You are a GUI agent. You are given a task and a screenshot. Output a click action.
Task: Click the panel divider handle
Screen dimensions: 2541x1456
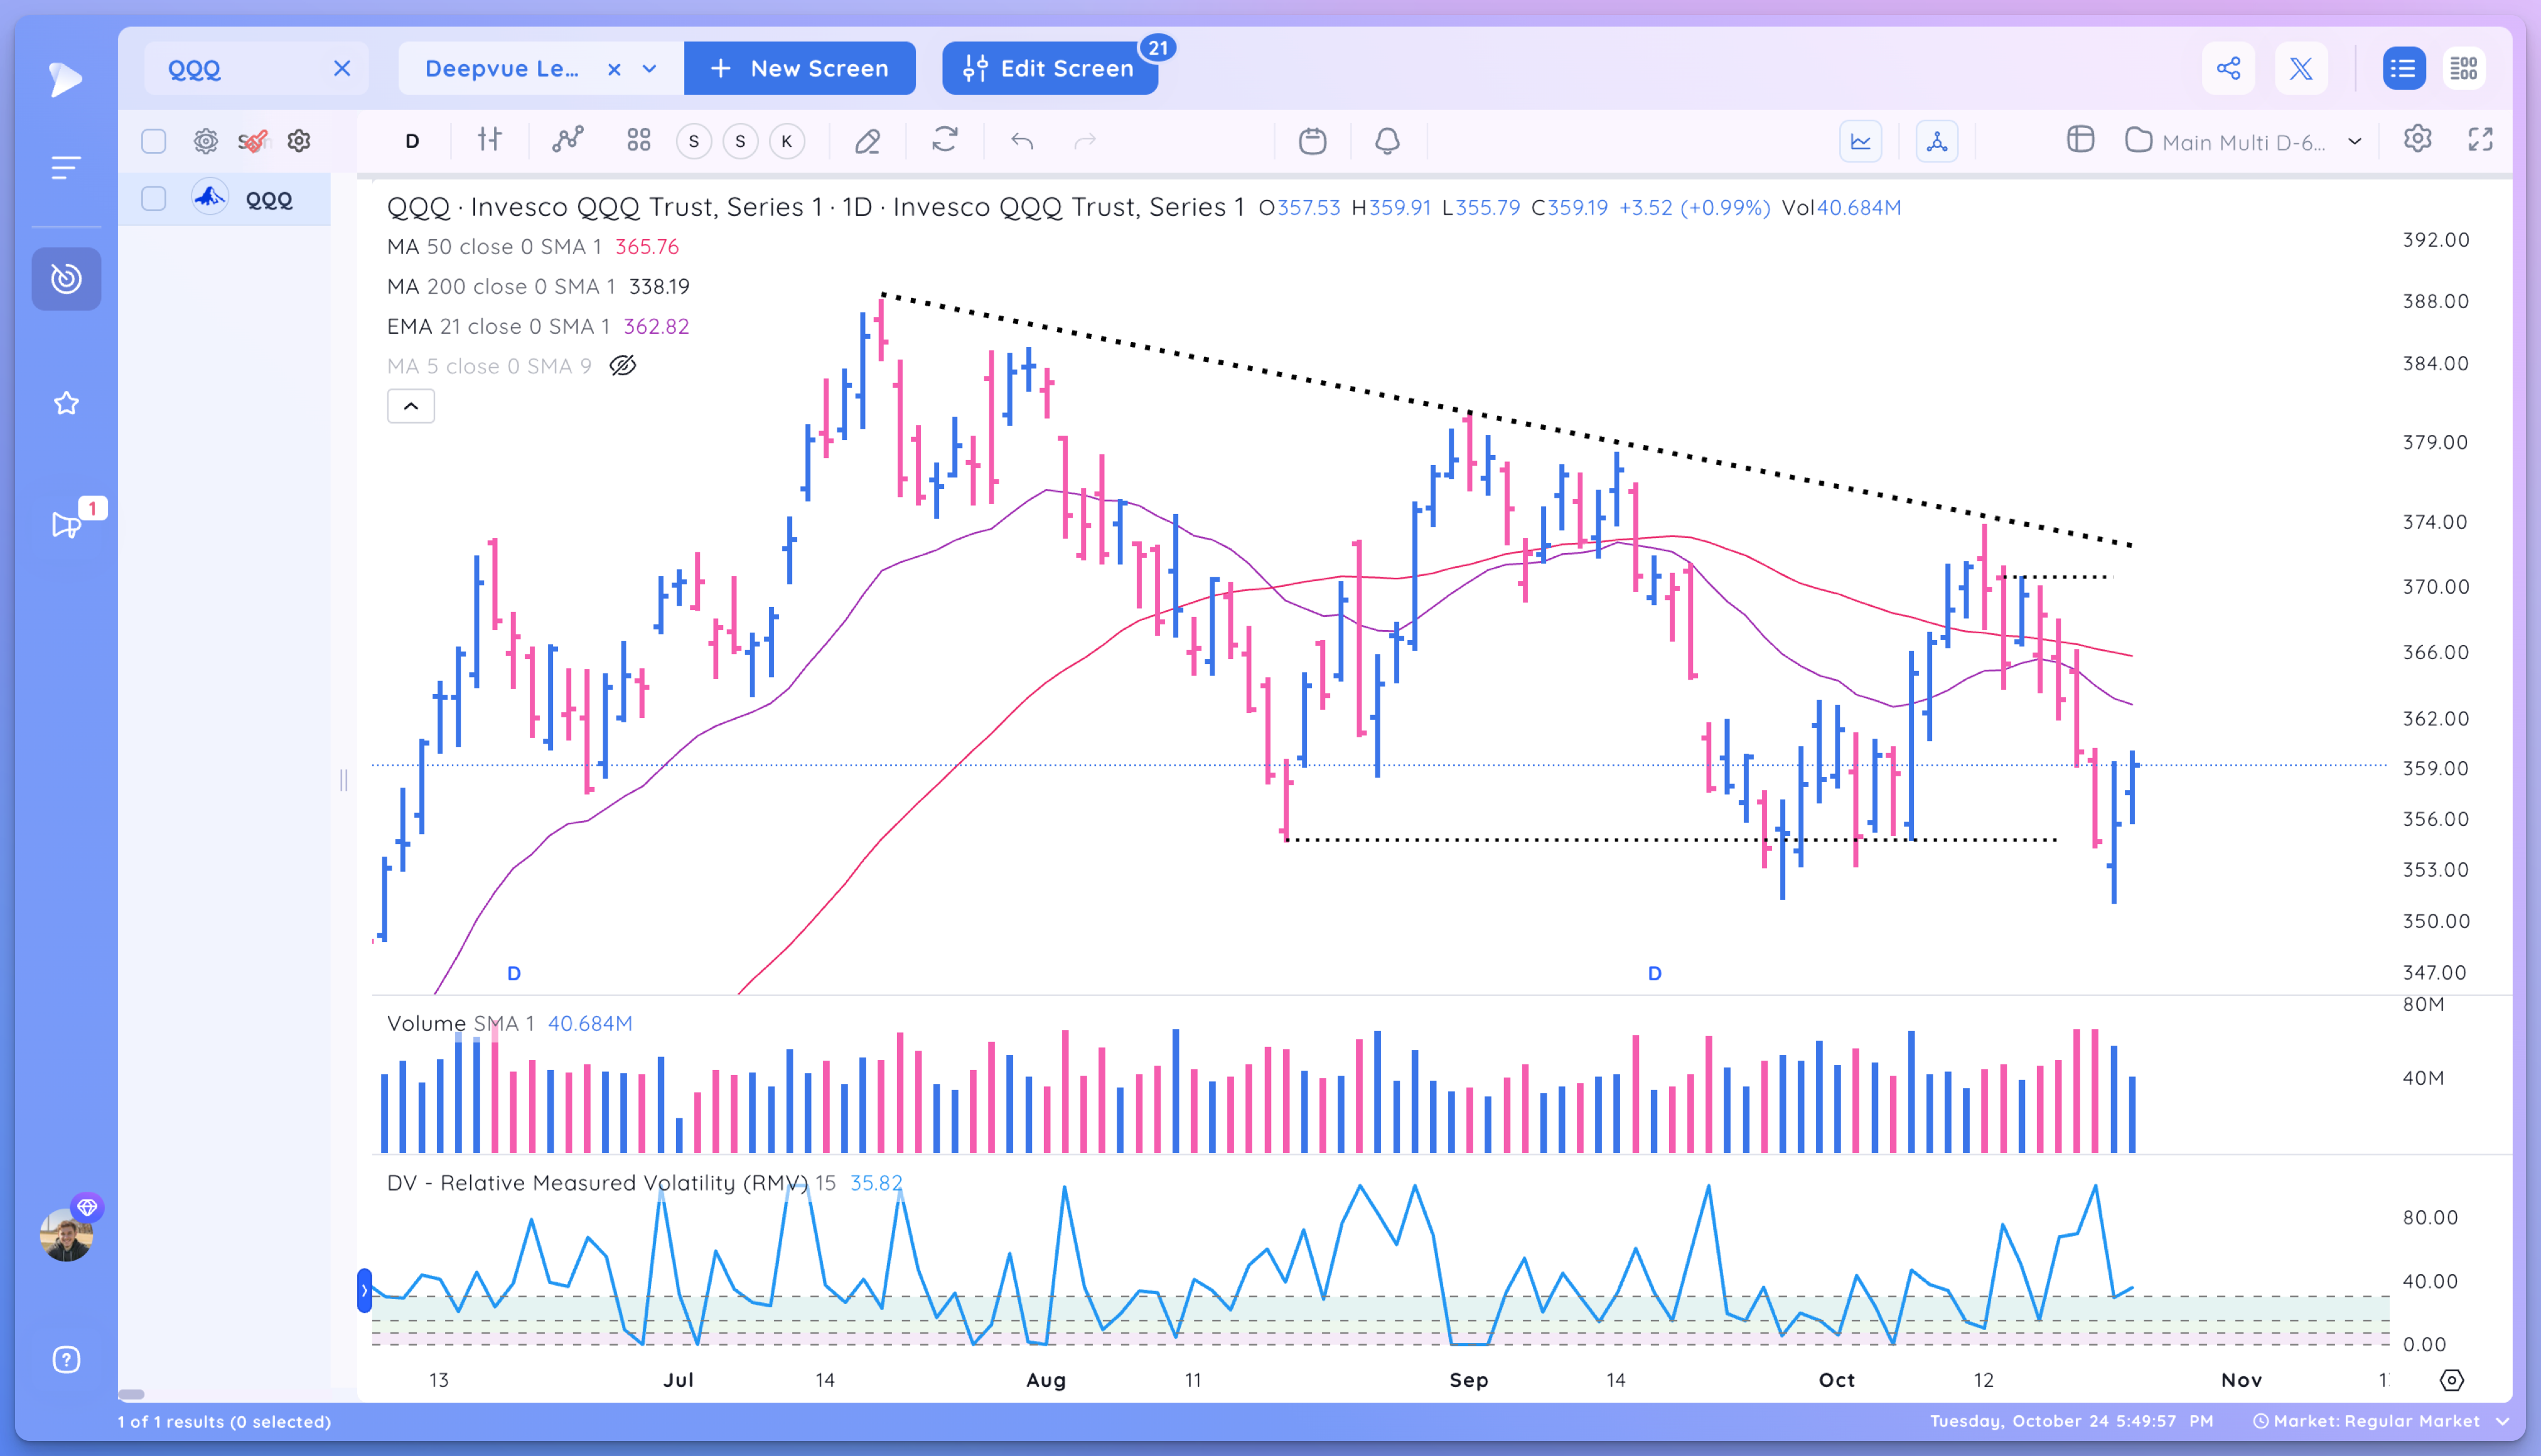point(344,780)
